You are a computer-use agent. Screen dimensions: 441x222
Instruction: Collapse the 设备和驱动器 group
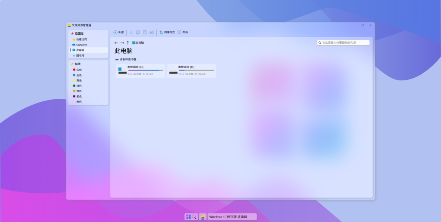click(x=126, y=59)
